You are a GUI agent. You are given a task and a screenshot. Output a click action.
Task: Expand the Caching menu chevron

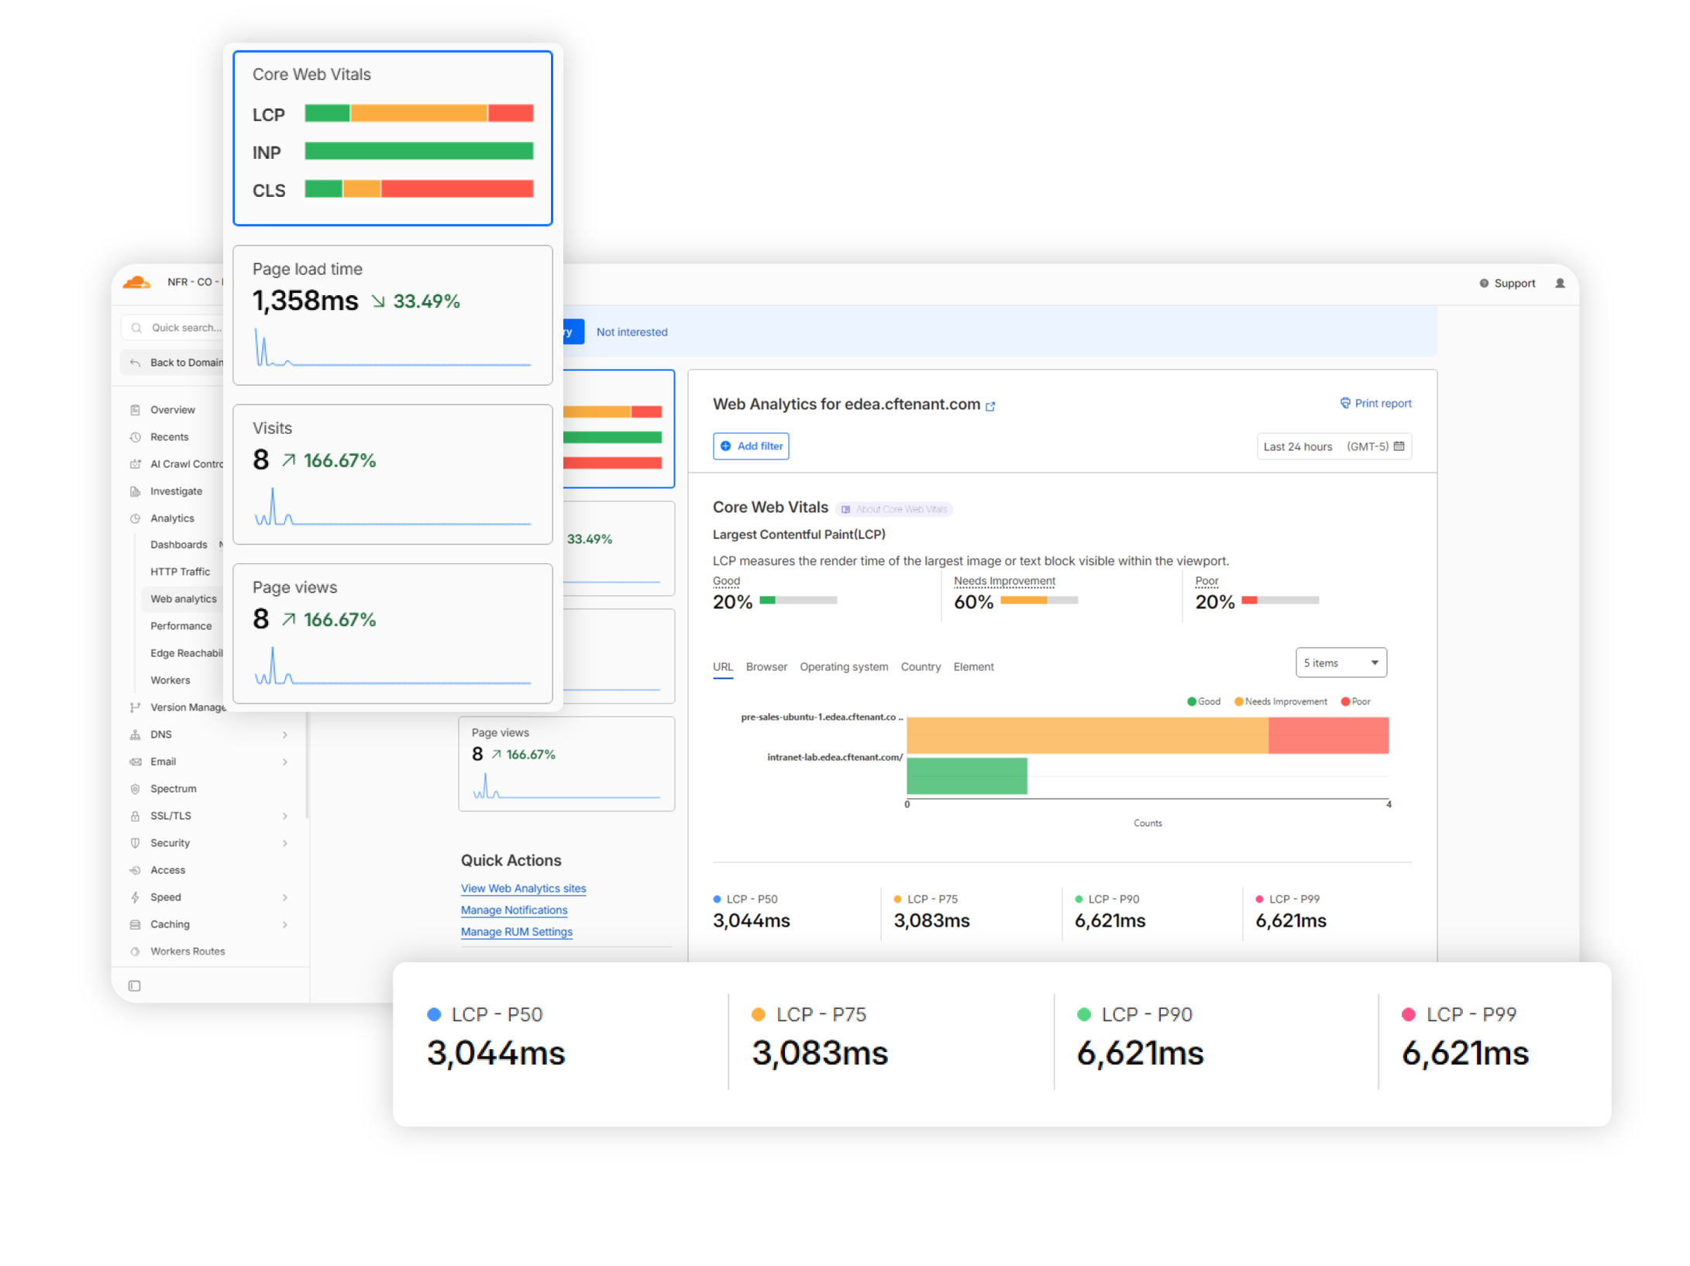click(x=285, y=924)
